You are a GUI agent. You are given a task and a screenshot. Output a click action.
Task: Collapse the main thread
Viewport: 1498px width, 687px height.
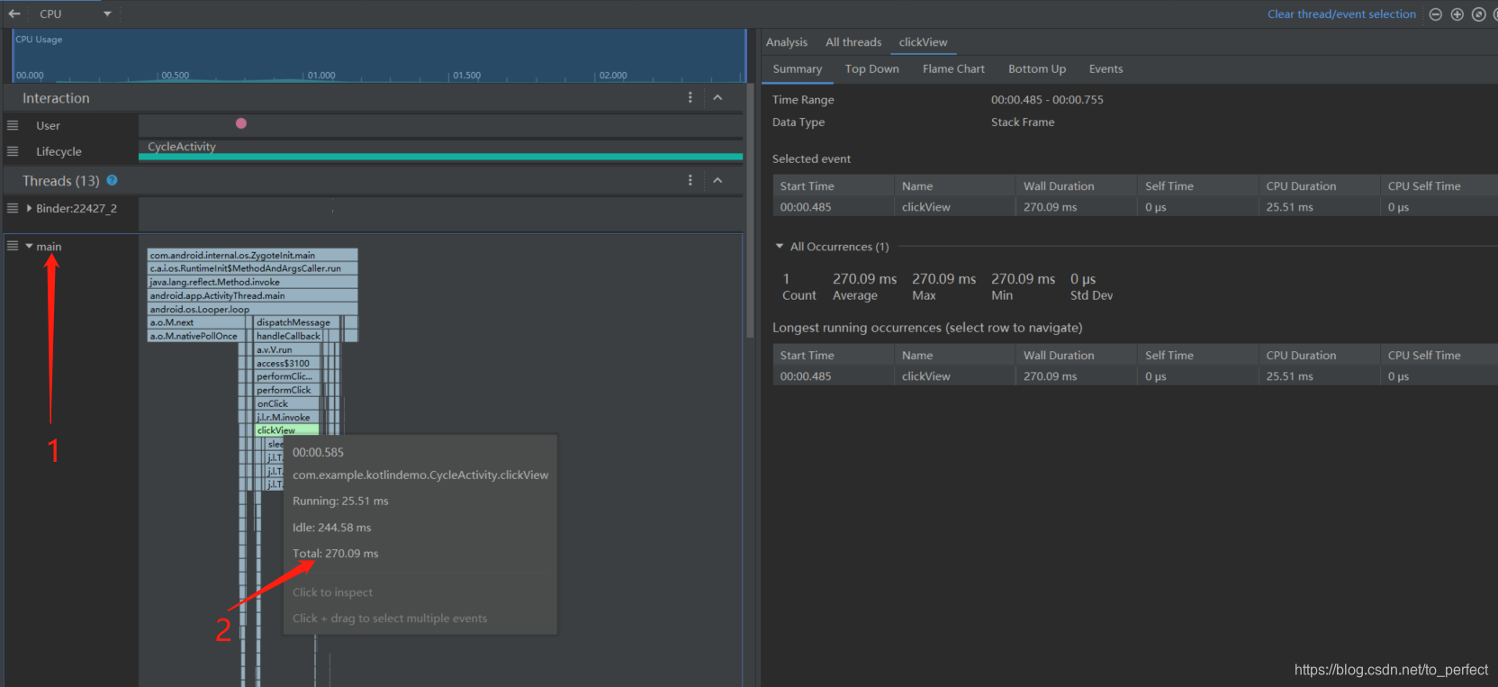click(x=29, y=246)
